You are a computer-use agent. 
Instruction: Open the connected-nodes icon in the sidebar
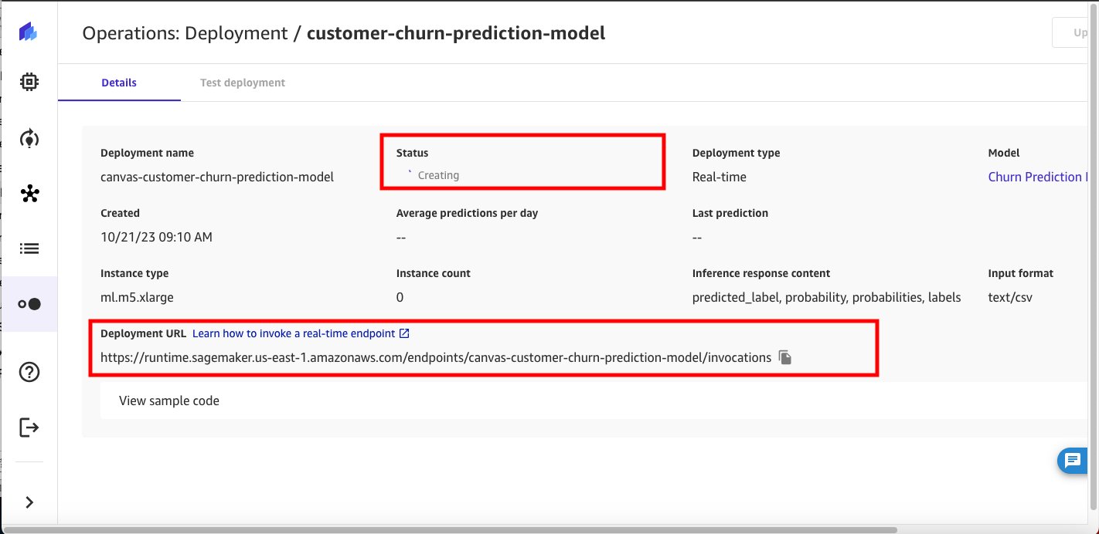tap(29, 194)
